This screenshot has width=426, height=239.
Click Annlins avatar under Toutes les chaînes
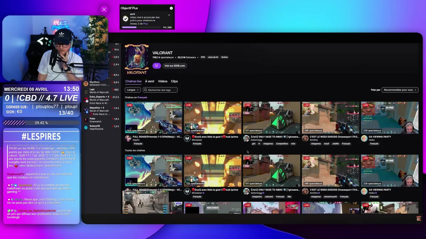tap(305, 192)
